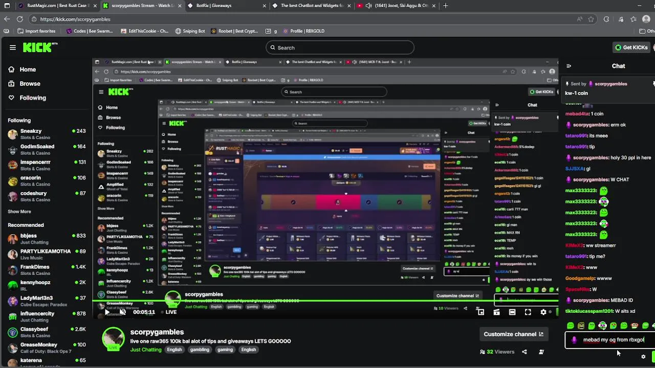Click the gambling tag
Viewport: 655px width, 368px height.
click(x=200, y=350)
